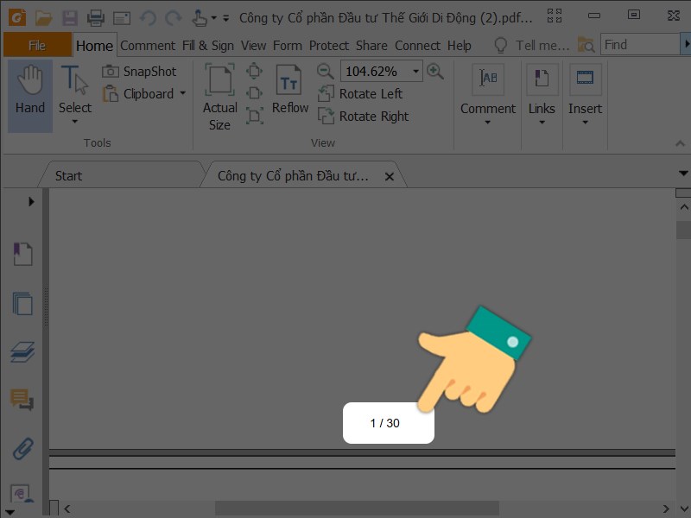Click the horizontal scrollbar right arrow
691x518 pixels.
666,509
